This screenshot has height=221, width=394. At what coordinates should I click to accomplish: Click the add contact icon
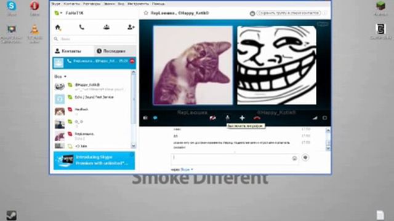pos(131,27)
